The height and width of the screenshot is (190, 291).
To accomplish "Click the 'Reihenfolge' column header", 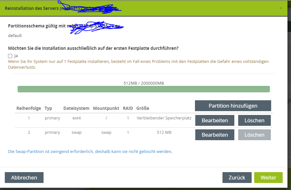I will (29, 108).
